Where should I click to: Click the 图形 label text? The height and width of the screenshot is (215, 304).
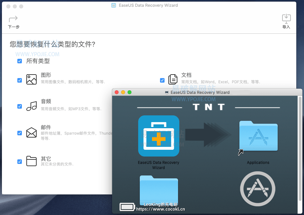coord(46,75)
